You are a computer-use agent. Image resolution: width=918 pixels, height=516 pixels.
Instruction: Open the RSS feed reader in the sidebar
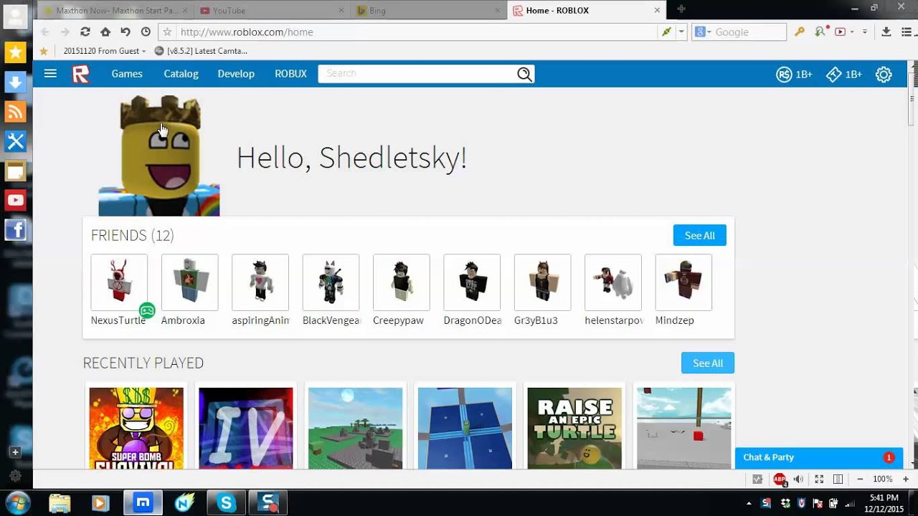[x=15, y=112]
